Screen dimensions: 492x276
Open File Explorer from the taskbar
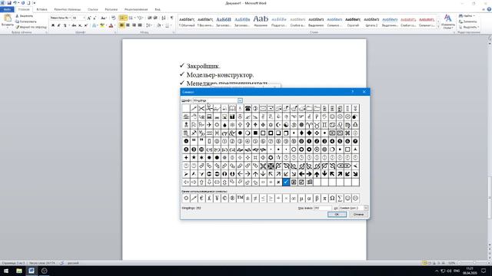click(19, 271)
